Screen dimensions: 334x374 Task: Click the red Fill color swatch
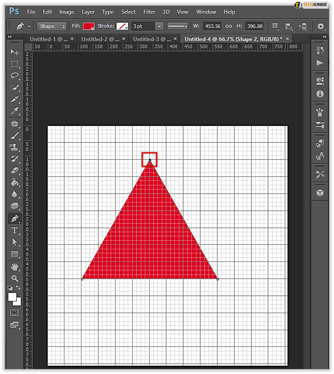pos(89,26)
